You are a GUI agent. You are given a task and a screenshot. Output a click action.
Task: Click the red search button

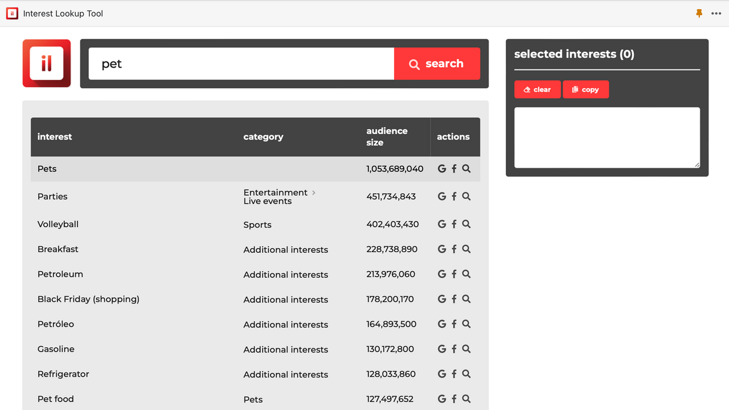click(x=437, y=64)
